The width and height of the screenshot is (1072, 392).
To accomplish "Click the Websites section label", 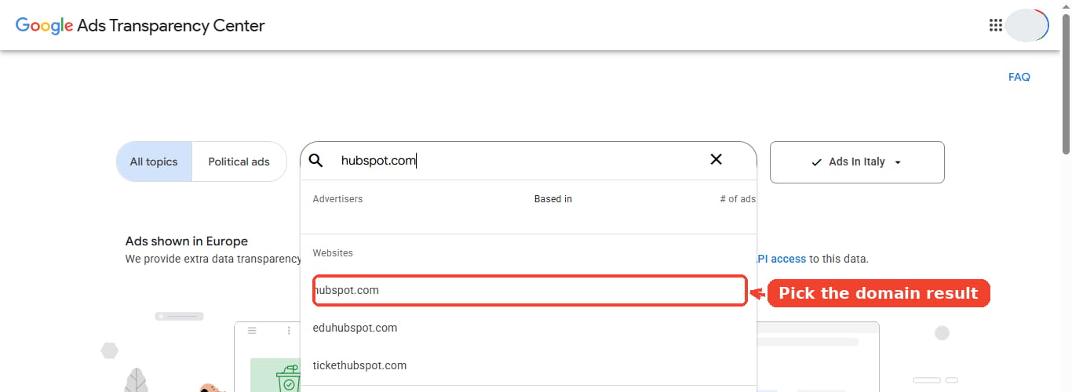I will click(x=333, y=253).
